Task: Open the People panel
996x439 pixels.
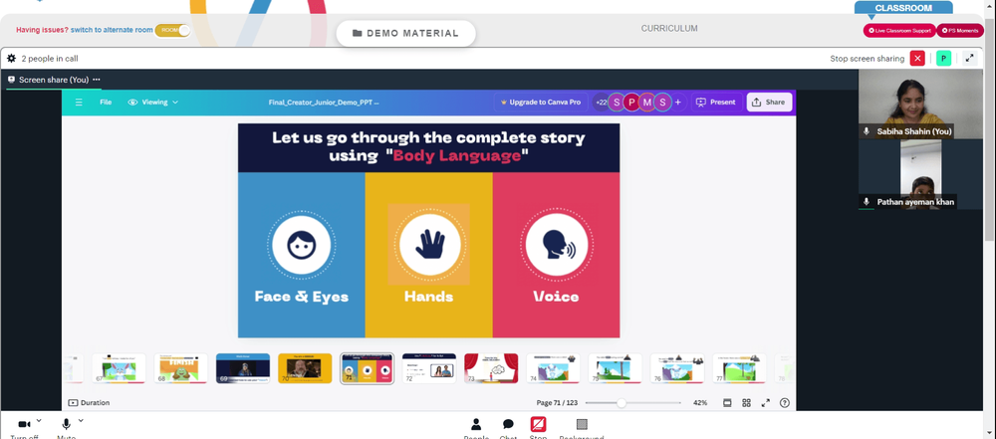Action: click(x=476, y=424)
